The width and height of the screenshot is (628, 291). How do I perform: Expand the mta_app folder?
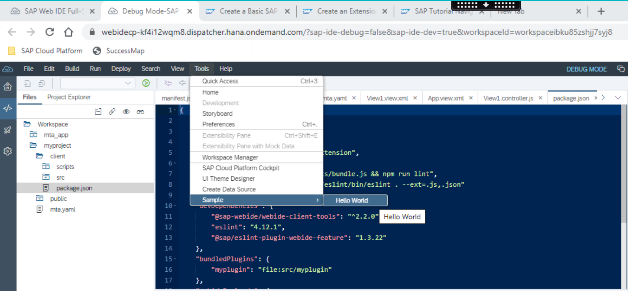coord(33,135)
